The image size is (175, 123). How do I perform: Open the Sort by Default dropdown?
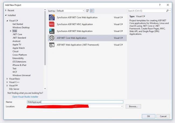(70, 11)
